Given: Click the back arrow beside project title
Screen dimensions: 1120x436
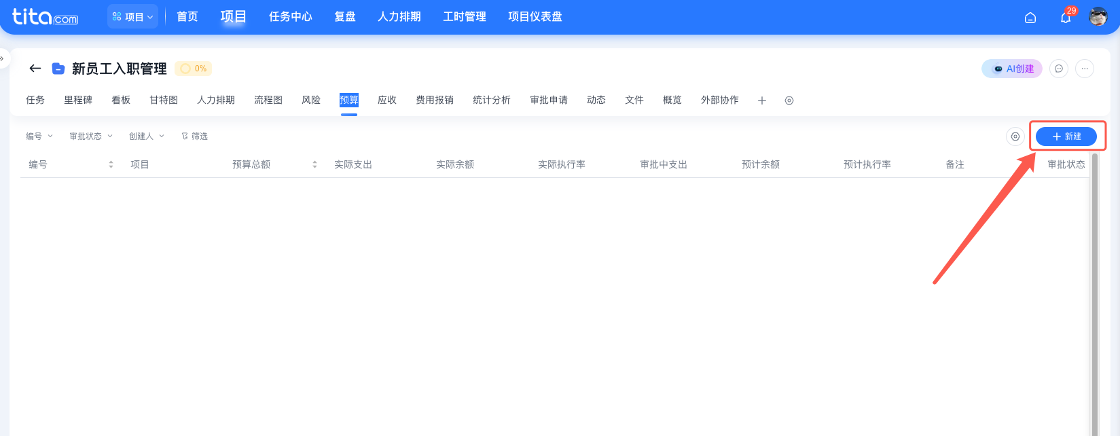Looking at the screenshot, I should (35, 69).
